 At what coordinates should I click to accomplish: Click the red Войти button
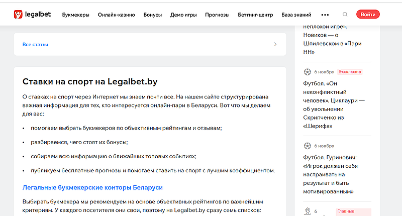[x=368, y=15]
